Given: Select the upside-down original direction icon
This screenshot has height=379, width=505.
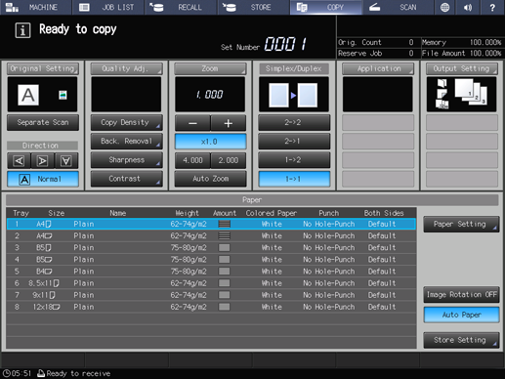Looking at the screenshot, I should (66, 161).
